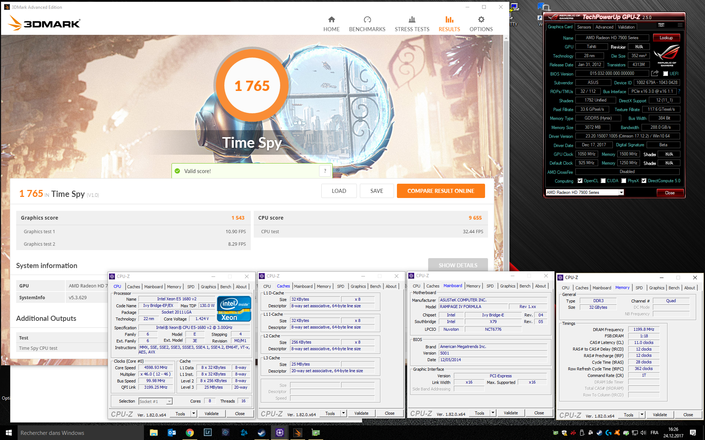Viewport: 705px width, 440px height.
Task: Click the SAVE button in 3DMark
Action: coord(377,191)
